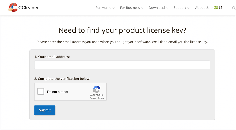Click the CCleaner logo icon
Viewport: 236px width, 130px height.
(13, 7)
